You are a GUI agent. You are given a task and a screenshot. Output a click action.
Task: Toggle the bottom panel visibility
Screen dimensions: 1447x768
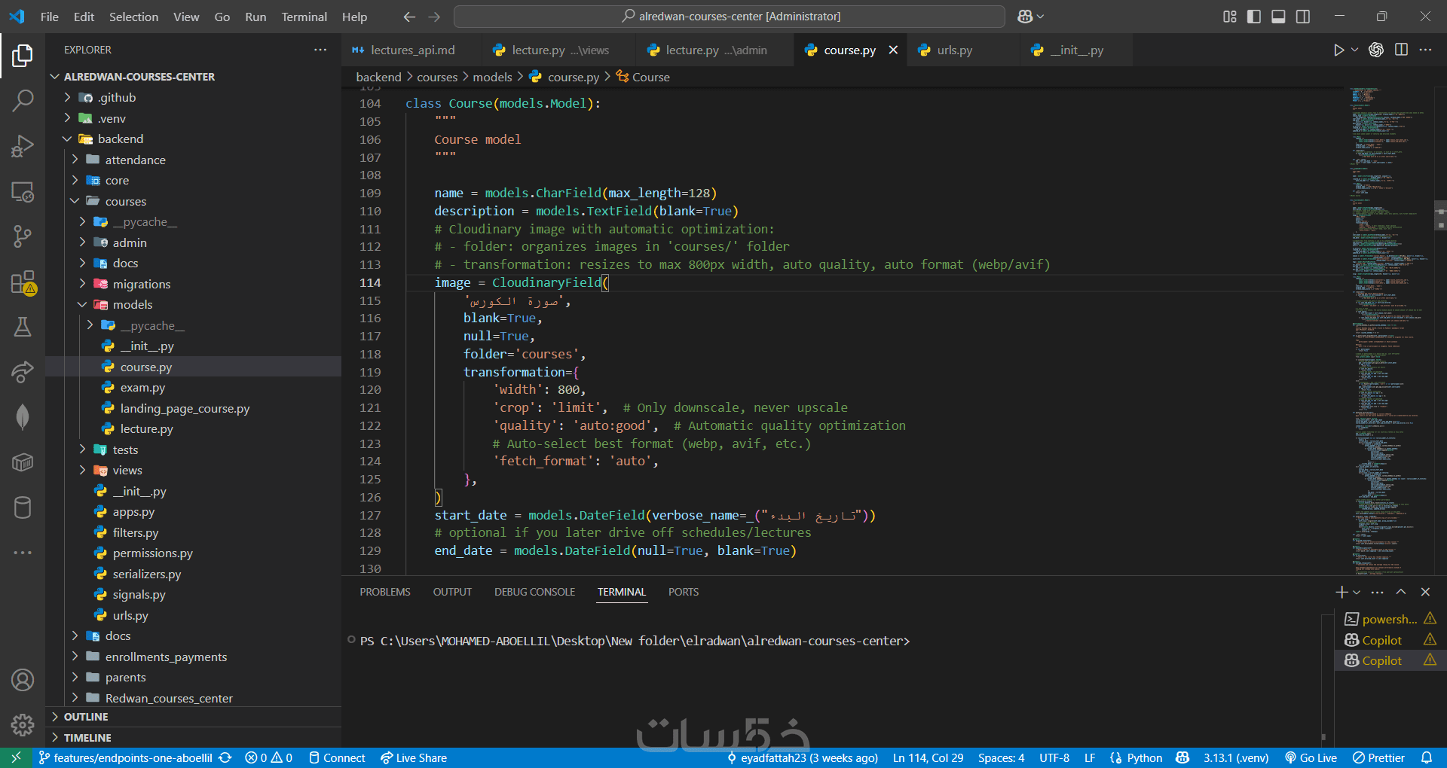click(1278, 17)
